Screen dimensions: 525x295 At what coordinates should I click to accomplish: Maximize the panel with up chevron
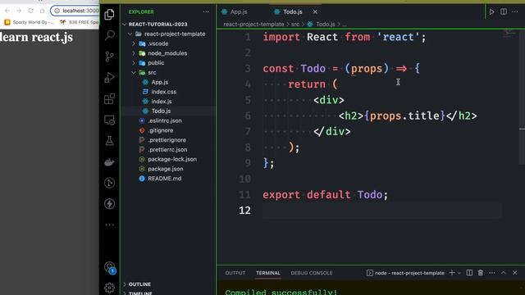[503, 273]
